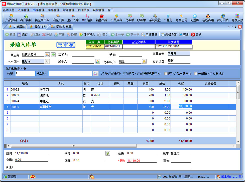Open the 库存管理 menu
The height and width of the screenshot is (182, 245).
coord(53,10)
